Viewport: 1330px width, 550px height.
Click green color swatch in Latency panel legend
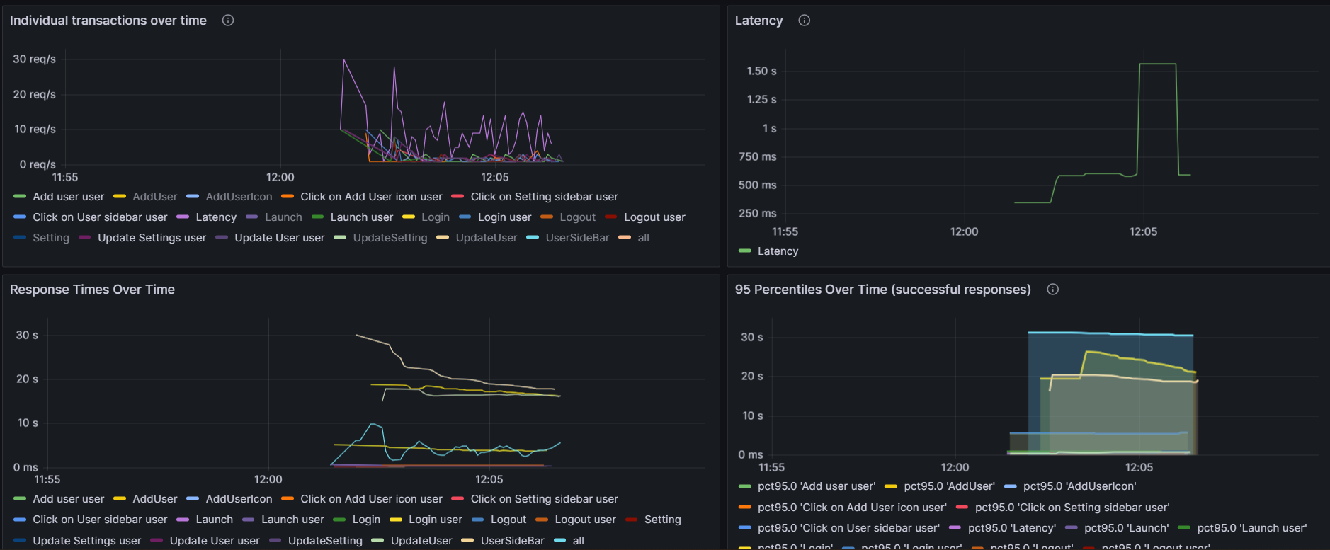[744, 251]
